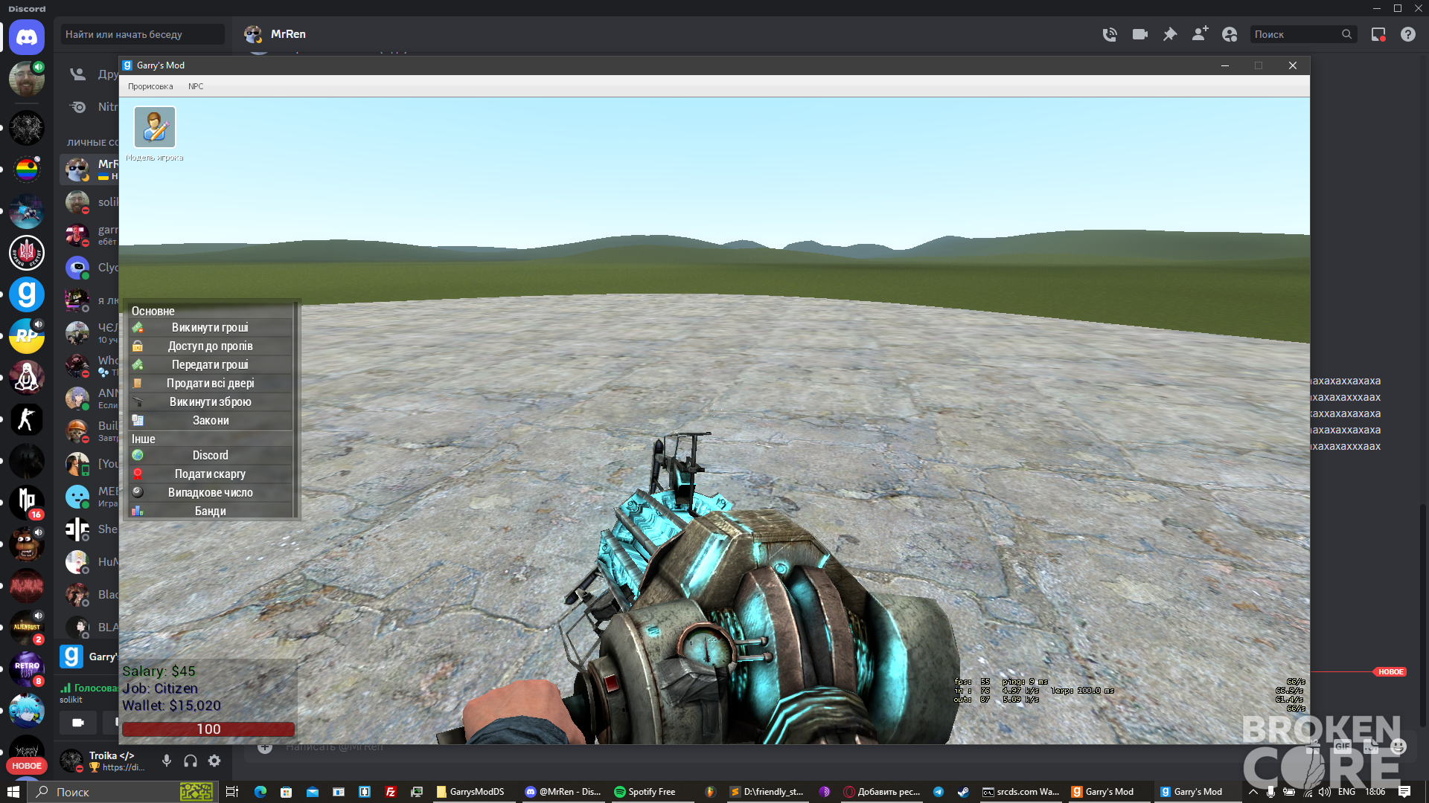Click Discord search field Поиск
1429x803 pixels.
[1302, 34]
